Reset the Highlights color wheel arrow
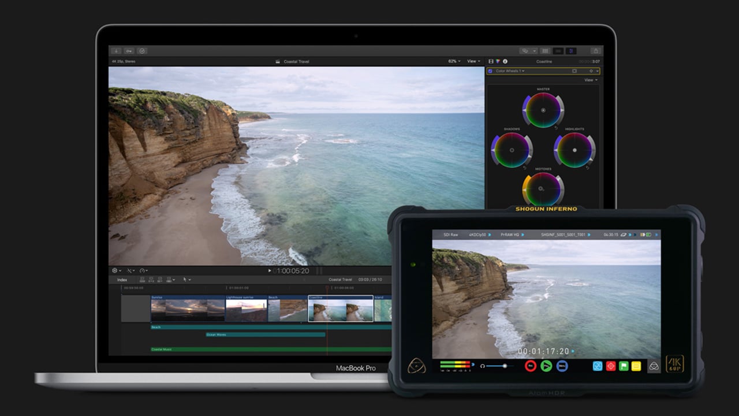Screen dimensions: 739x416 pyautogui.click(x=588, y=167)
